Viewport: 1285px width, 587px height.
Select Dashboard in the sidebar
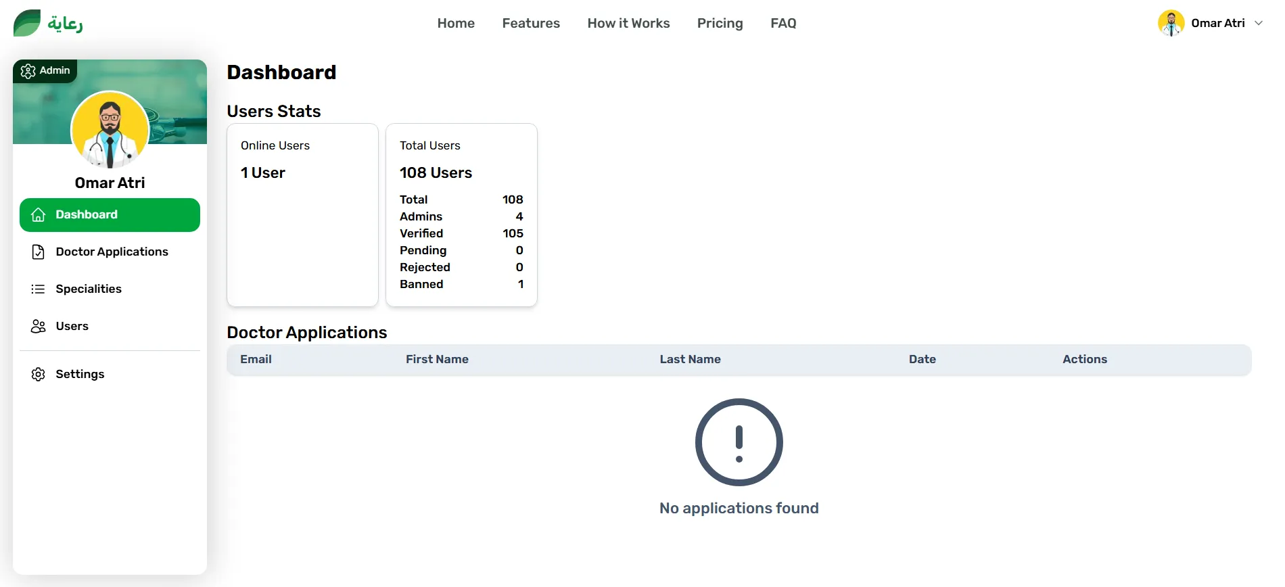110,215
